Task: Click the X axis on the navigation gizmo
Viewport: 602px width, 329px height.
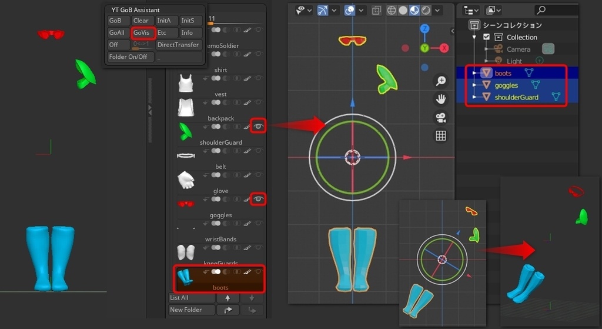Action: pos(444,48)
